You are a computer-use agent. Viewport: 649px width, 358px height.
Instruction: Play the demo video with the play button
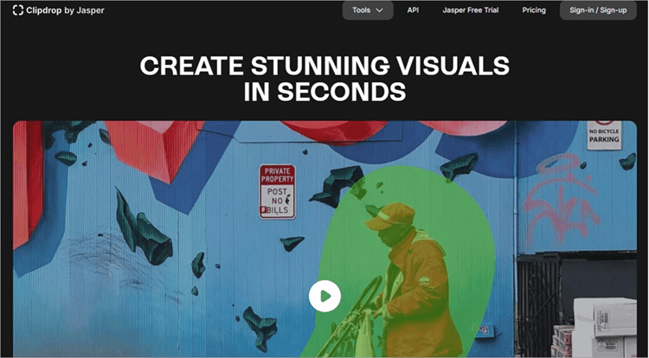tap(324, 297)
